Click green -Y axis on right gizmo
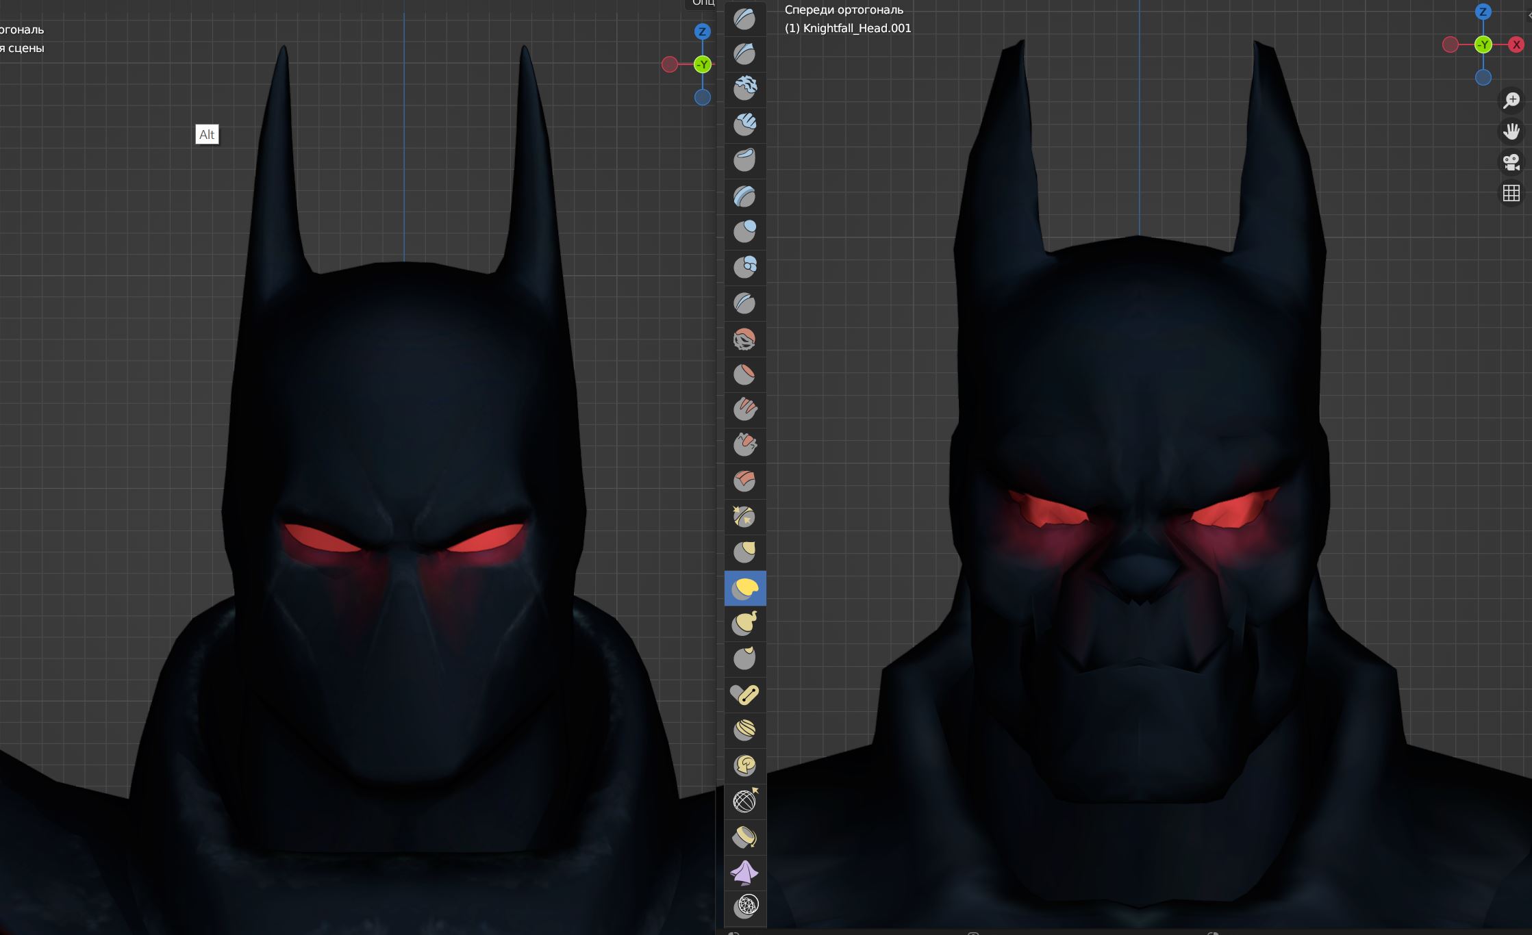This screenshot has height=935, width=1532. pyautogui.click(x=1483, y=44)
